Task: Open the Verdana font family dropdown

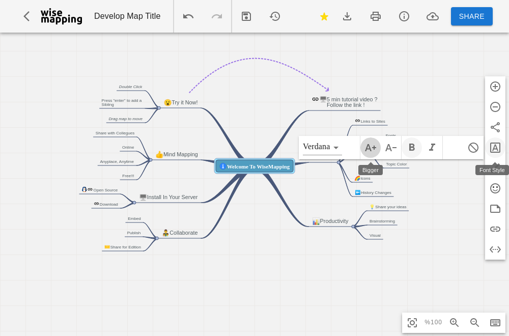Action: (322, 147)
